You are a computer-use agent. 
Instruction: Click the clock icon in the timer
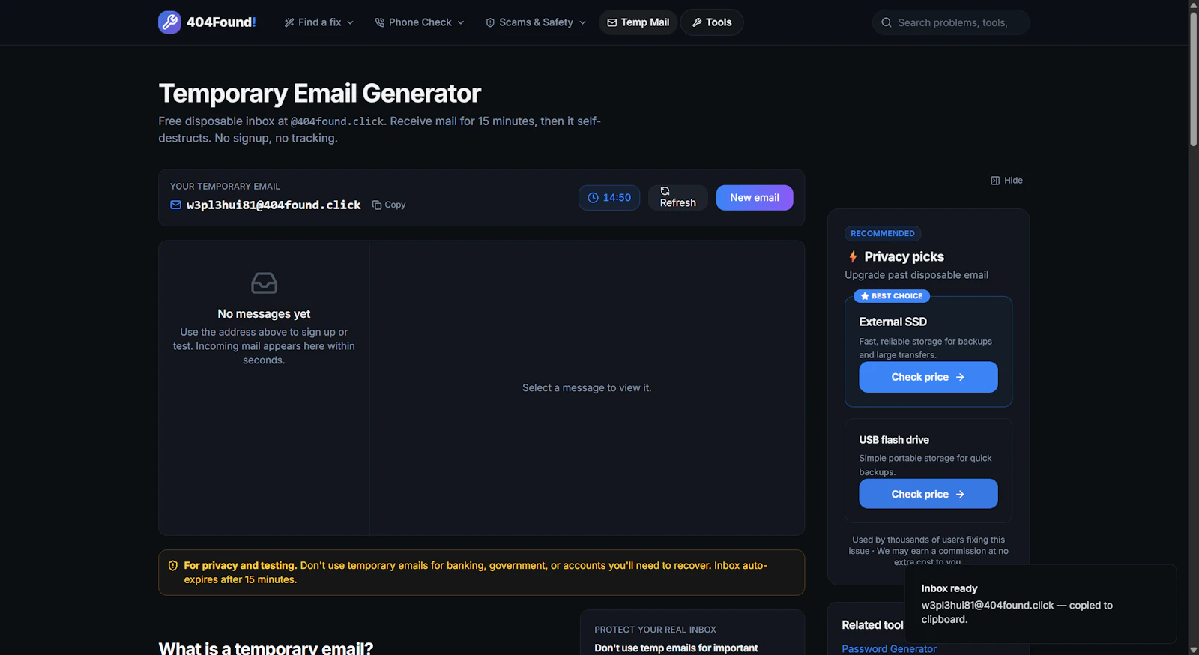tap(594, 198)
